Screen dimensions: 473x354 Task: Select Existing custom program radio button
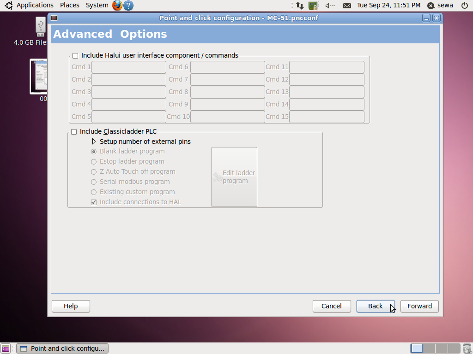pos(94,192)
